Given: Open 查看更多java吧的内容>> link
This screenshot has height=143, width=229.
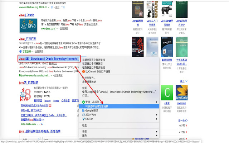Looking at the screenshot, I should point(32,120).
